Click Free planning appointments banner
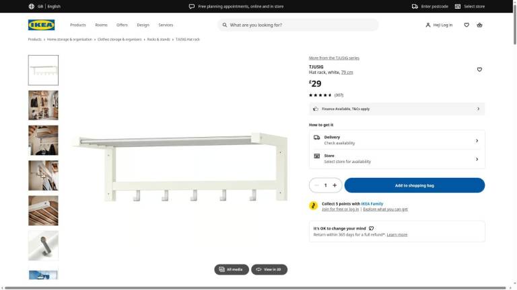The image size is (517, 290). 241,6
